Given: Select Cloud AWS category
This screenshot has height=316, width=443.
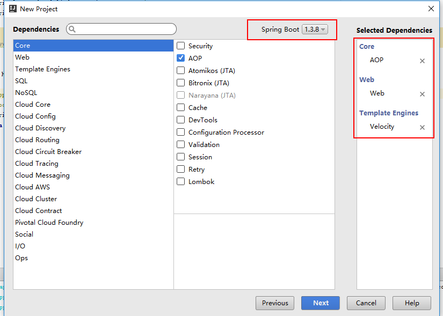Looking at the screenshot, I should click(93, 187).
